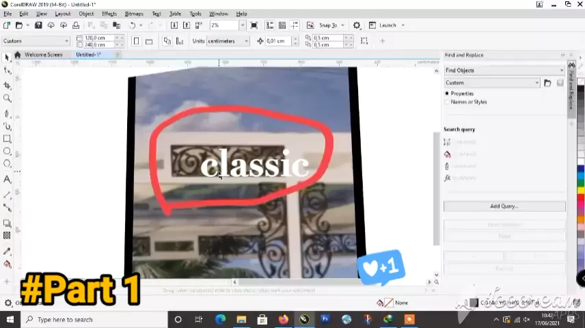Select the Polygon tool

click(x=8, y=164)
